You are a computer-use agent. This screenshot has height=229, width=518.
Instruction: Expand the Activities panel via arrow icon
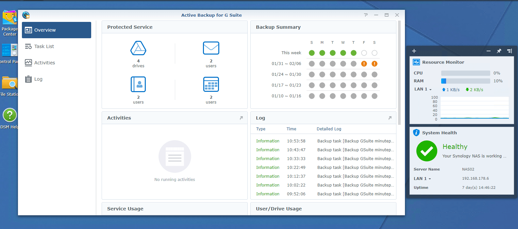tap(241, 118)
